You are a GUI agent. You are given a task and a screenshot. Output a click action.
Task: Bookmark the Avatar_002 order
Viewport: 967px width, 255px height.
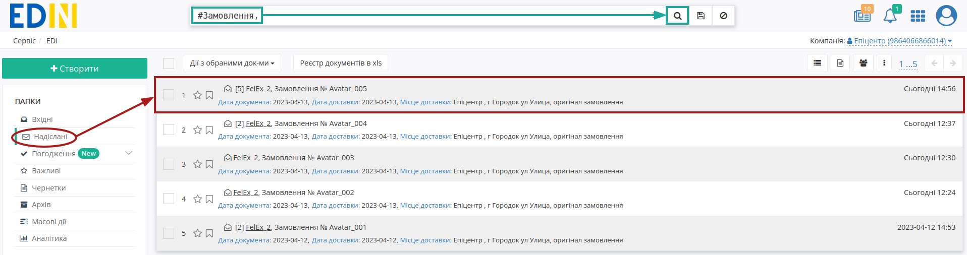pyautogui.click(x=209, y=199)
